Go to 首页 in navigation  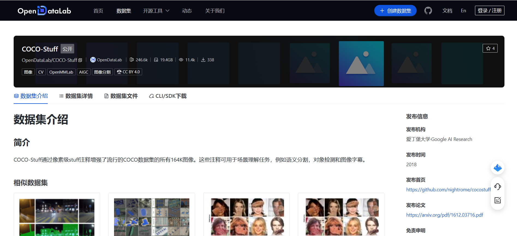tap(98, 11)
